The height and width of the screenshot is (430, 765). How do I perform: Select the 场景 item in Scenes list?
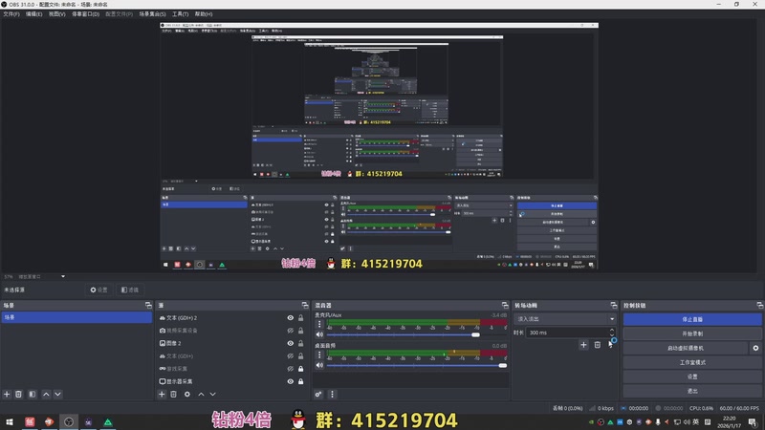[76, 317]
